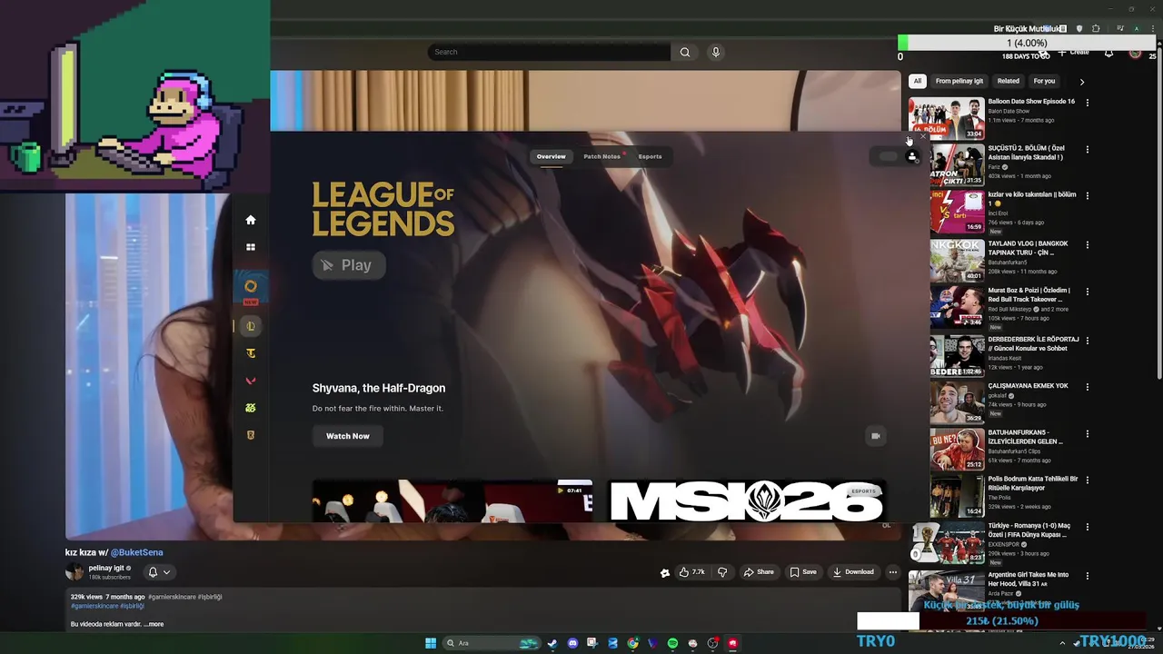Image resolution: width=1163 pixels, height=654 pixels.
Task: Click the League of Legends Play button
Action: pos(349,265)
